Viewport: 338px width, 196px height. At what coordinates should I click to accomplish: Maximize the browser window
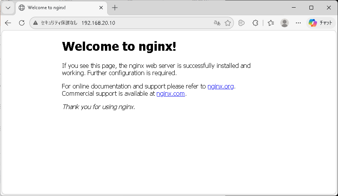[311, 8]
